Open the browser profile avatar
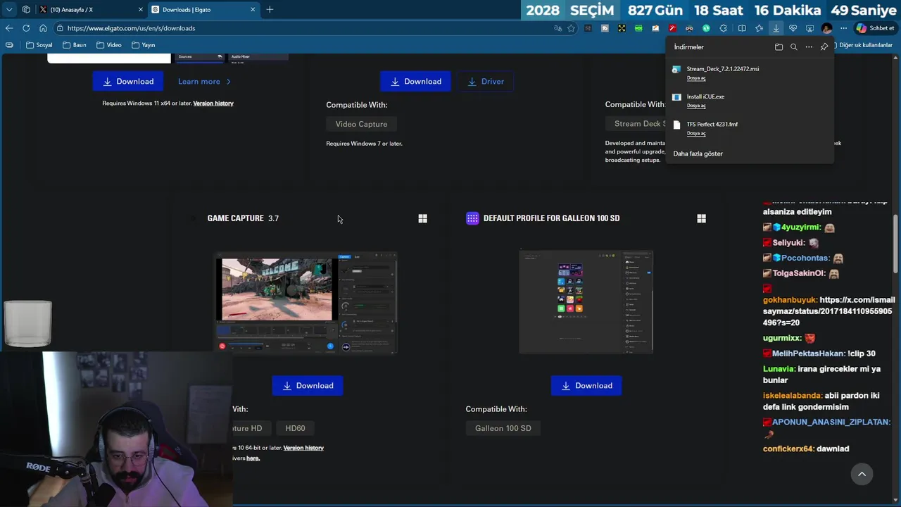Image resolution: width=901 pixels, height=507 pixels. (826, 28)
